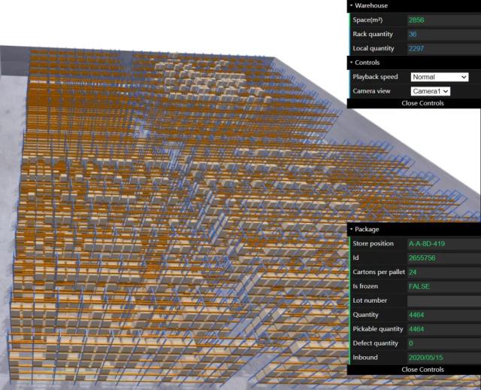Click the Cartons per pallet value
Image resolution: width=481 pixels, height=390 pixels.
tap(444, 272)
